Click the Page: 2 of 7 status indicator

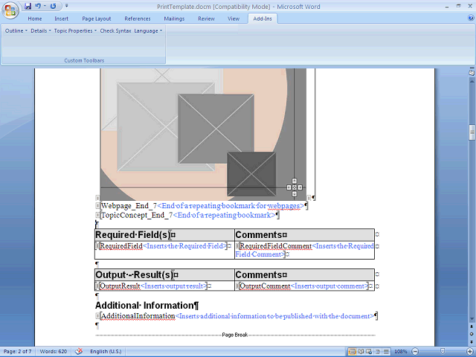[18, 352]
